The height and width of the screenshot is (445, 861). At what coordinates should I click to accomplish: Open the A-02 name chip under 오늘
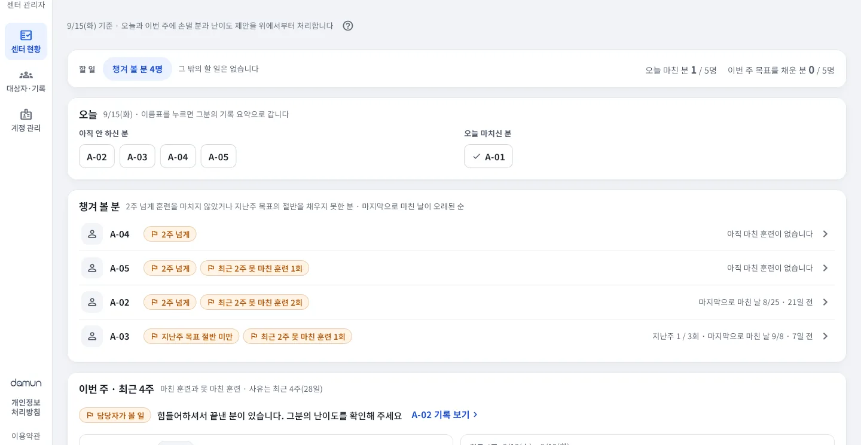97,156
